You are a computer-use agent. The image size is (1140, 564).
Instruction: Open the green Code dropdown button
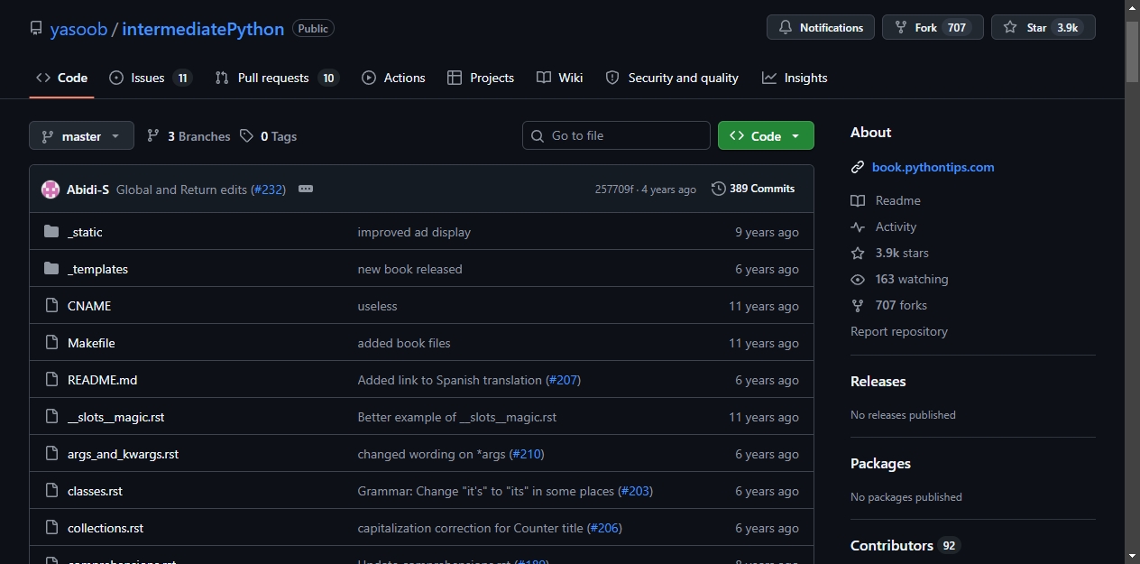point(766,135)
